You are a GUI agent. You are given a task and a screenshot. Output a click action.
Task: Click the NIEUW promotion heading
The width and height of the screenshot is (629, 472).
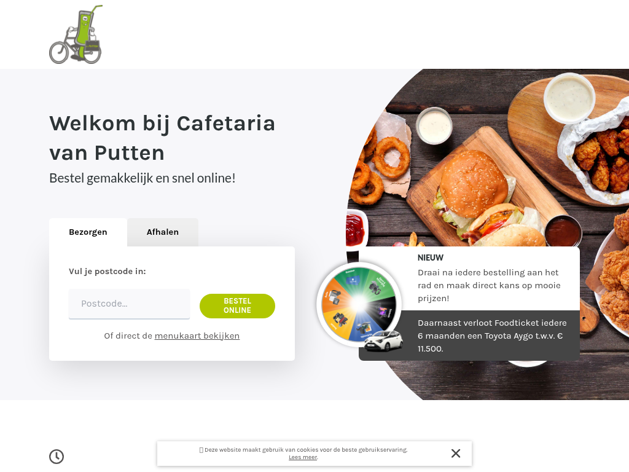pos(431,258)
